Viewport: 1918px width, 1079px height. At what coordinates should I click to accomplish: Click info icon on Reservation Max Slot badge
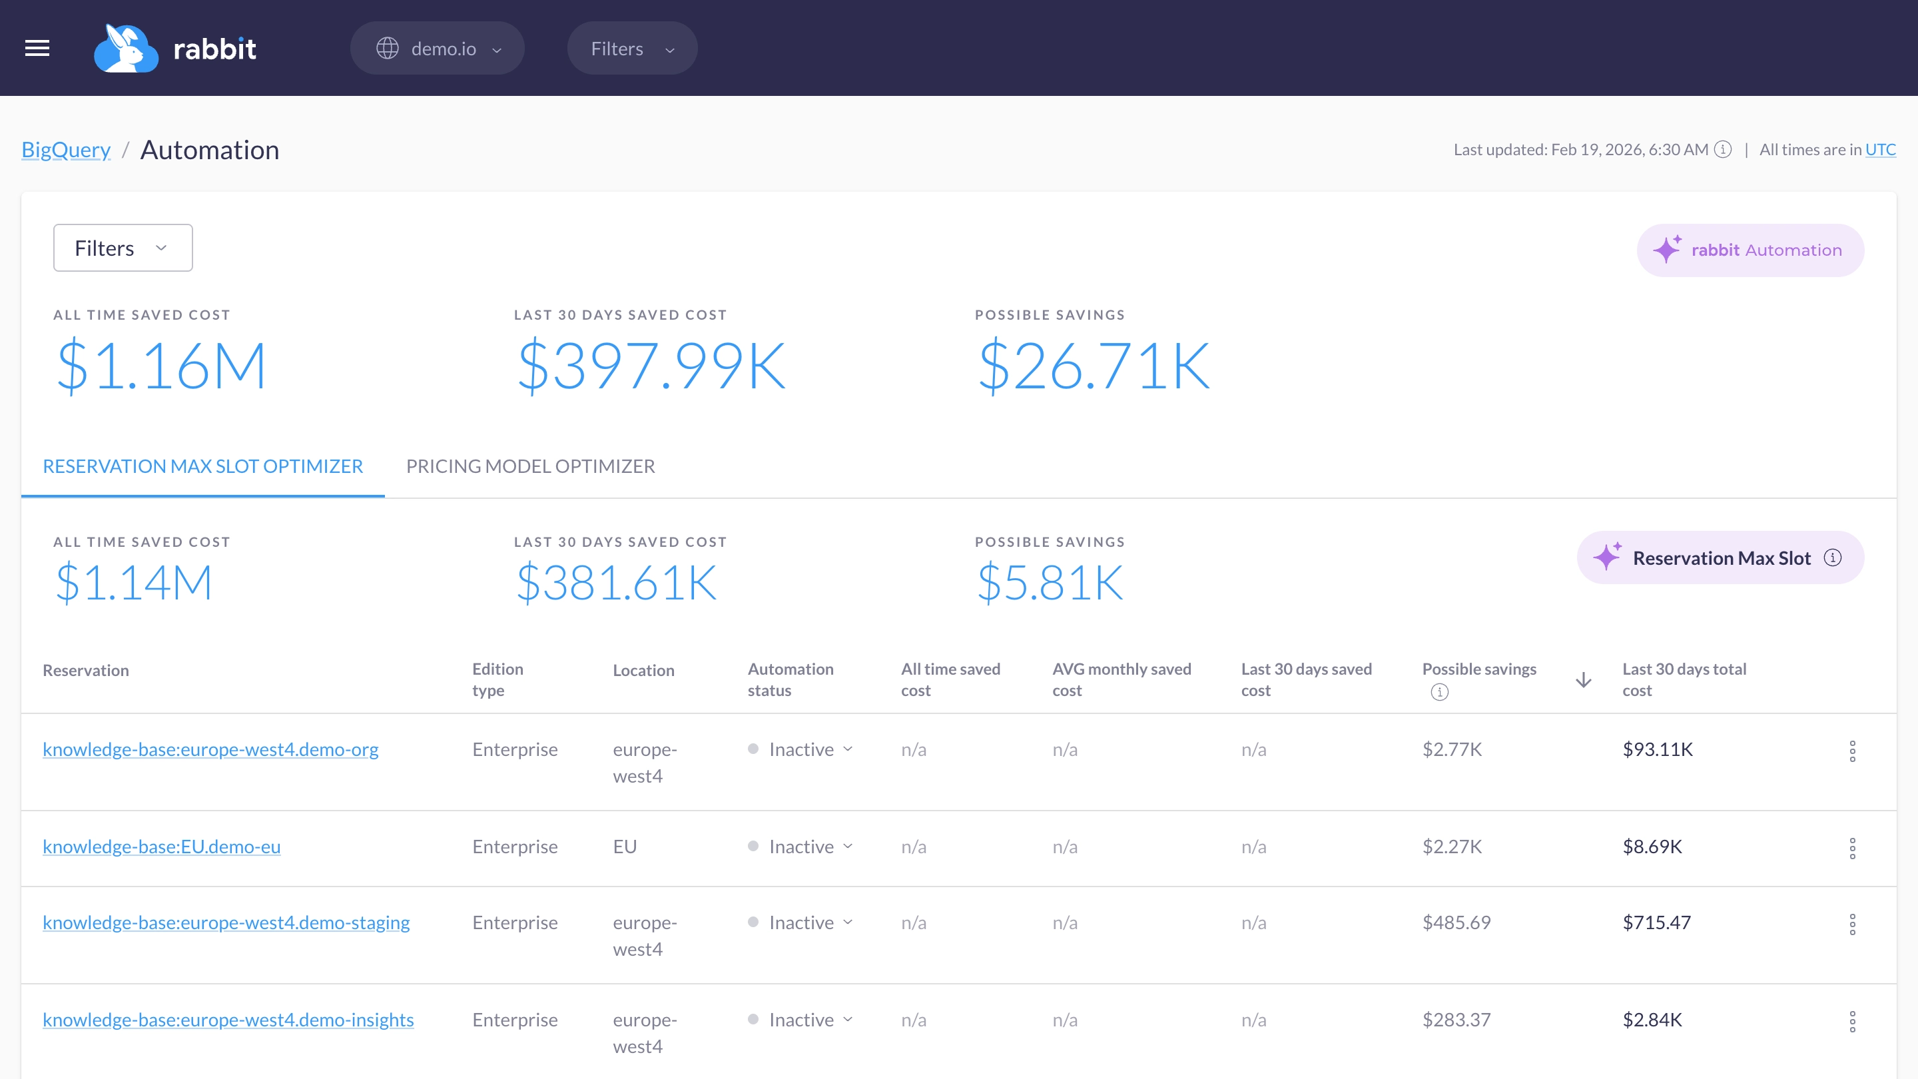pos(1833,557)
